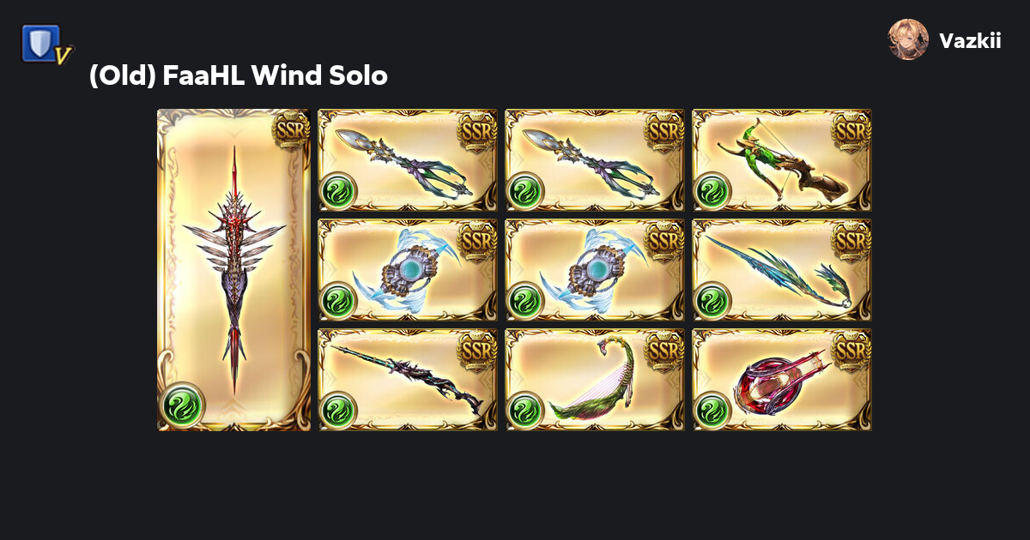Select the red harp weapon card

point(782,380)
